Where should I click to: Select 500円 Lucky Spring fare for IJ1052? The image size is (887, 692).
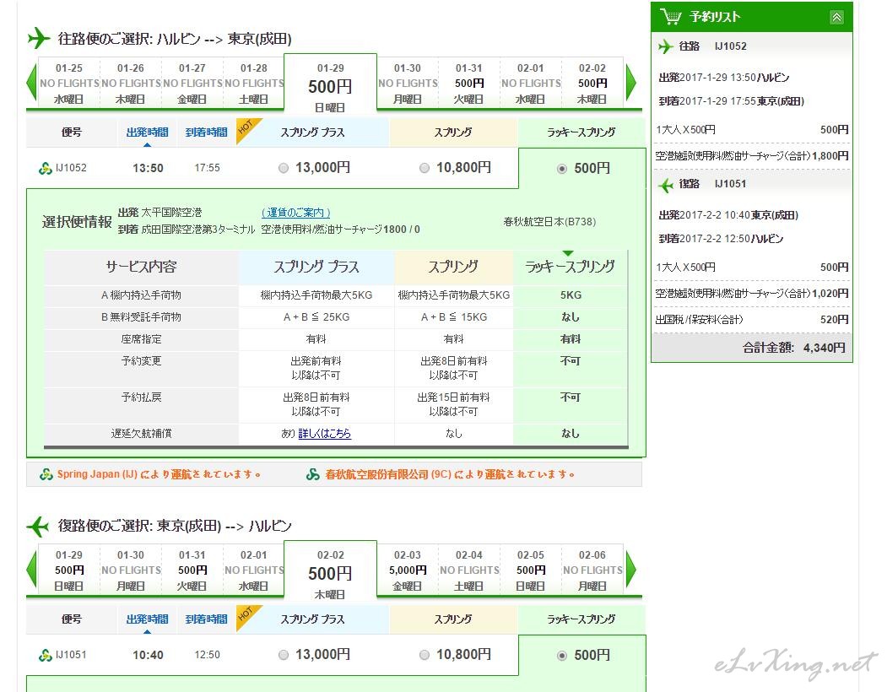[562, 169]
